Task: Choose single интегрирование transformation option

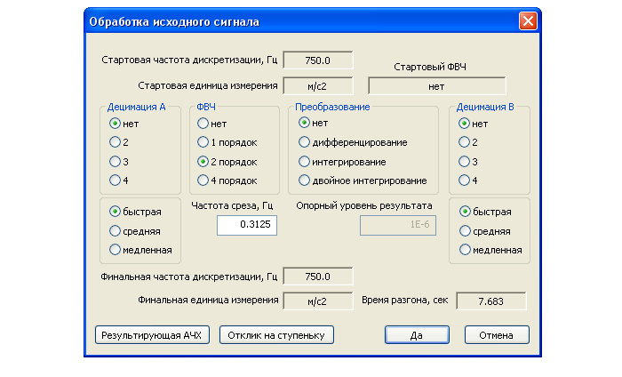Action: click(305, 162)
